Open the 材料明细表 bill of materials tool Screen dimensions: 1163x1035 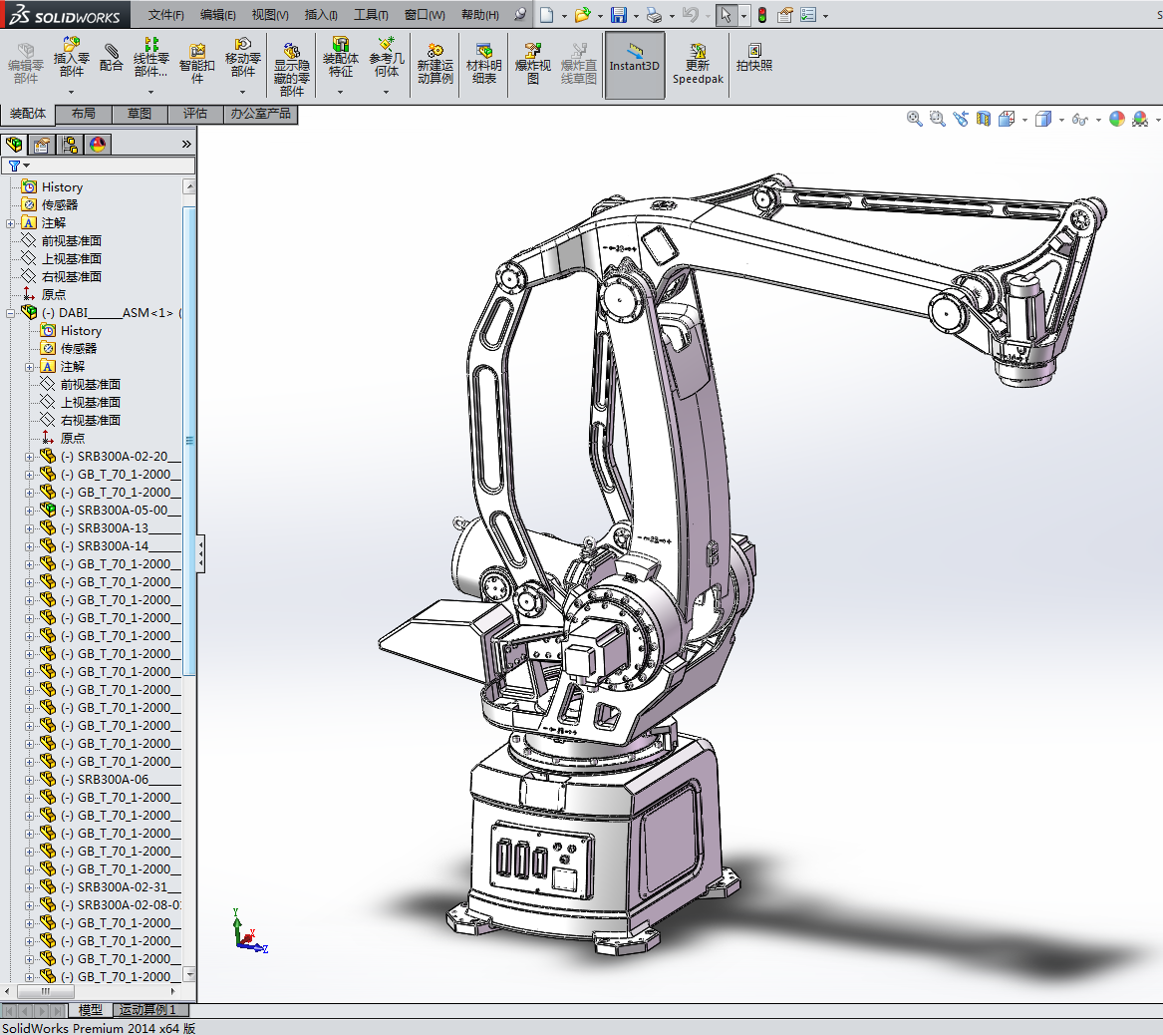click(484, 63)
